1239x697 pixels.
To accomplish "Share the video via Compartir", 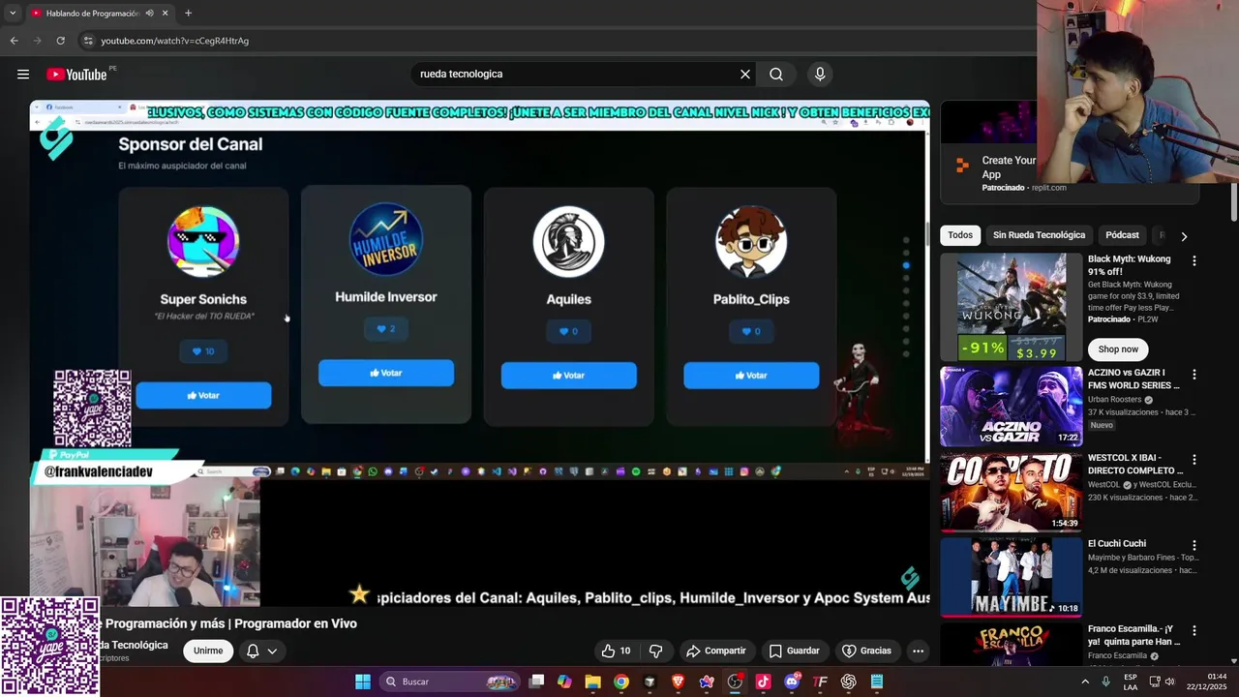I will click(x=715, y=651).
